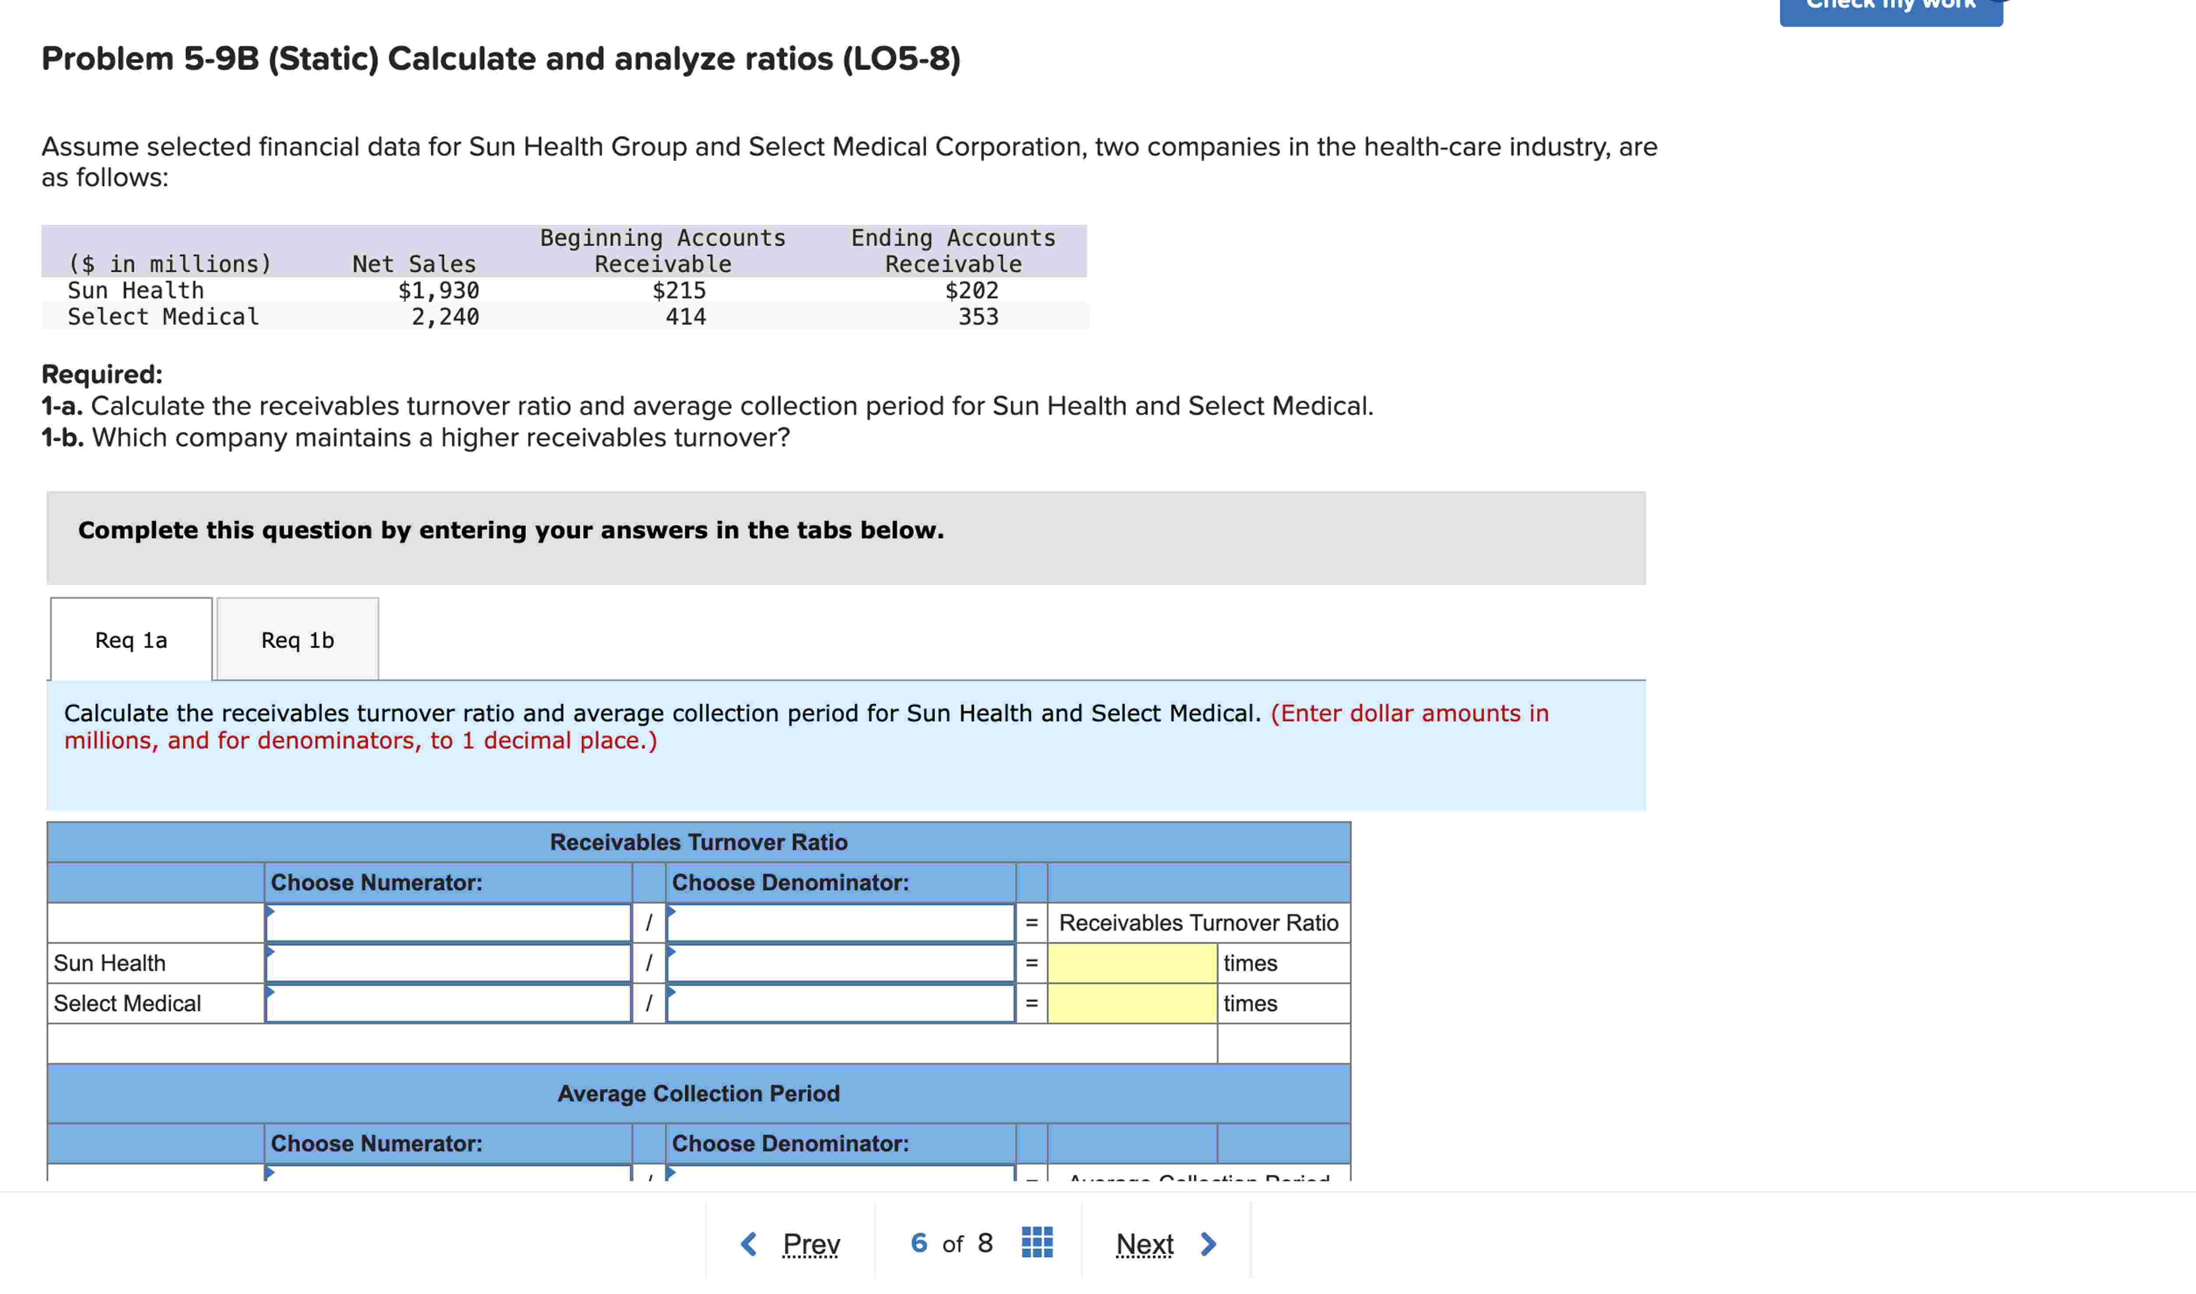The height and width of the screenshot is (1294, 2196).
Task: Go to the Next question
Action: coord(1144,1244)
